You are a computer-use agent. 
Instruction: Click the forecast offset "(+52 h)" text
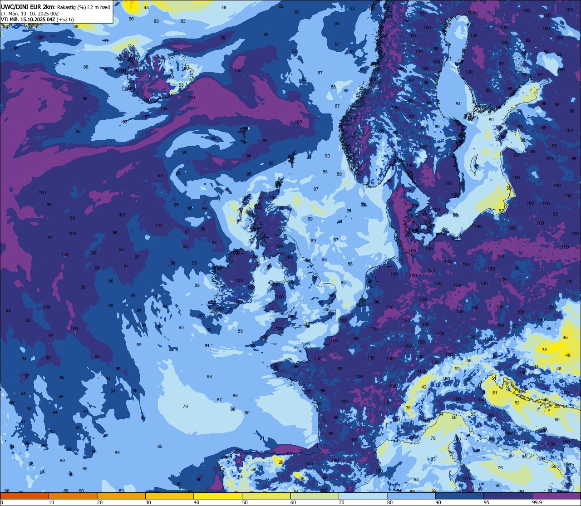[x=65, y=20]
